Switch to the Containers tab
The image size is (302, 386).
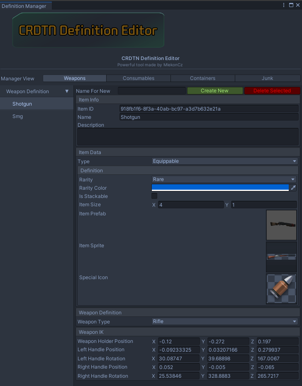tap(202, 78)
